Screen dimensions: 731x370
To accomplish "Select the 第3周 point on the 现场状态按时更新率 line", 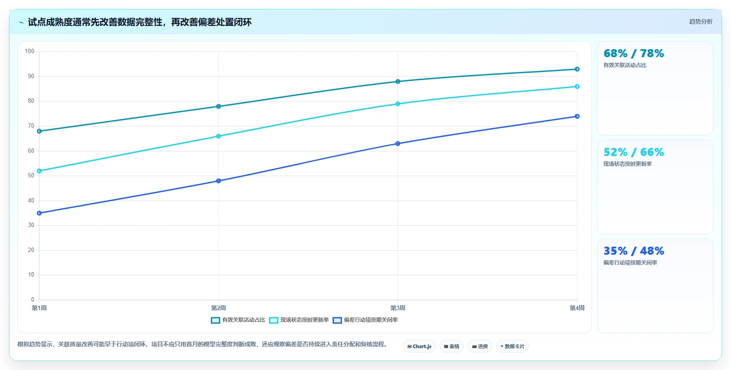I will [398, 104].
